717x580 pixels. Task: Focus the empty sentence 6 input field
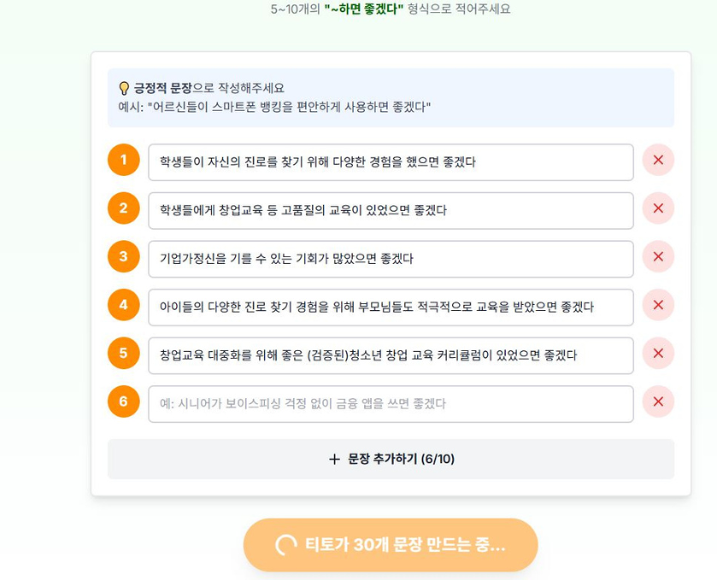click(x=391, y=403)
